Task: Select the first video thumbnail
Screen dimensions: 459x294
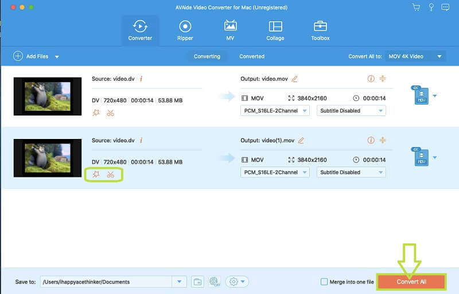Action: click(48, 96)
